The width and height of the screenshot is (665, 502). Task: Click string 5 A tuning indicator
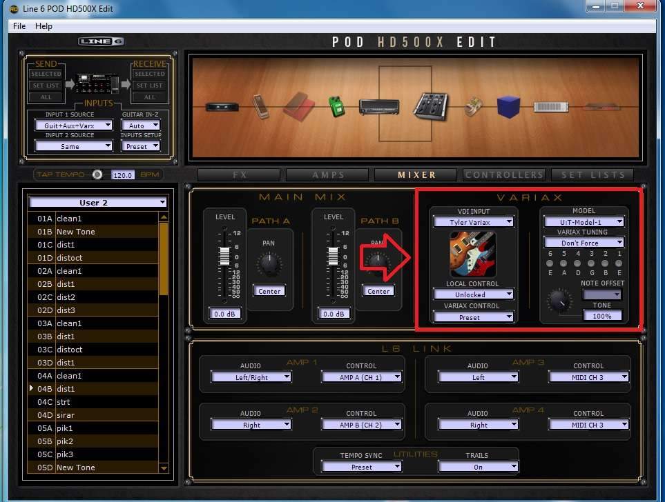(x=563, y=263)
